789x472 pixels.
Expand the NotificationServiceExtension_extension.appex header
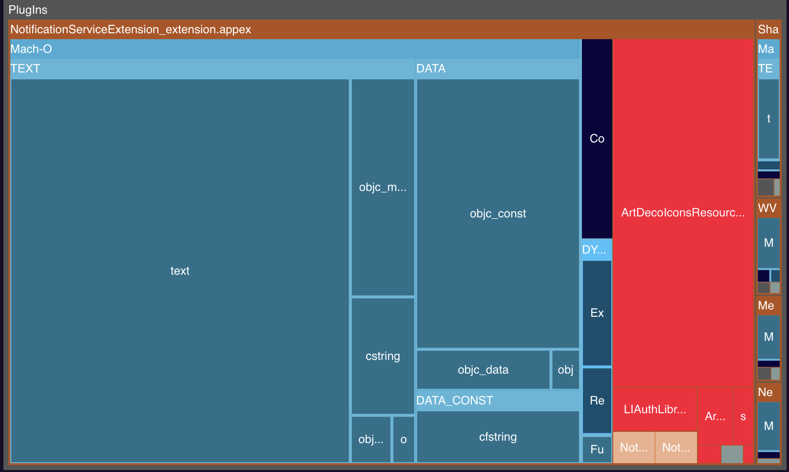pyautogui.click(x=131, y=29)
